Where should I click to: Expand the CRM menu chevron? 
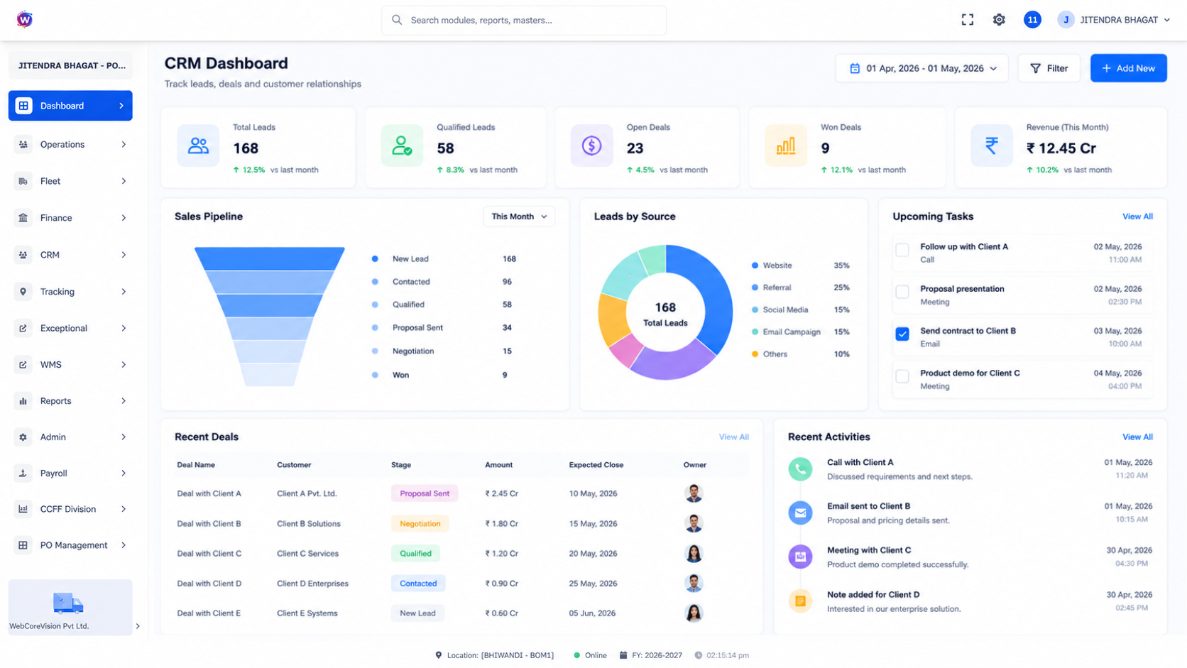click(x=124, y=255)
